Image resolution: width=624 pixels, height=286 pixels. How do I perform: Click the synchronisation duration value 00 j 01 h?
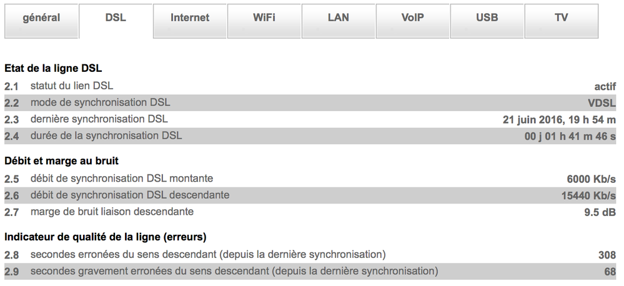click(x=570, y=136)
